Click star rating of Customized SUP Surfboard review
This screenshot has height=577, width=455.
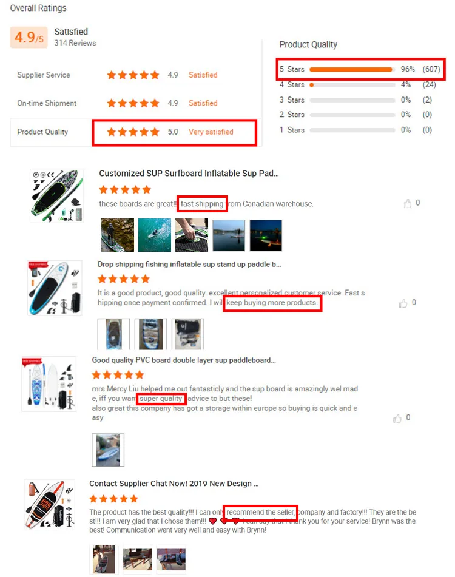(125, 189)
